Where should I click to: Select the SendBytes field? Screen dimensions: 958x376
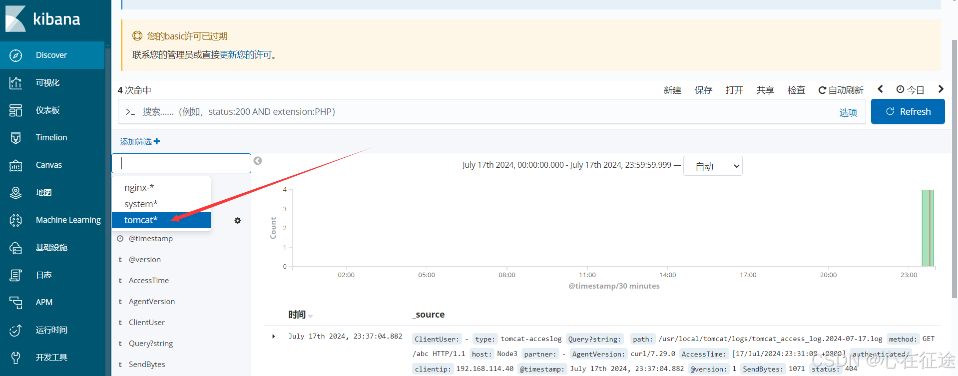(147, 365)
